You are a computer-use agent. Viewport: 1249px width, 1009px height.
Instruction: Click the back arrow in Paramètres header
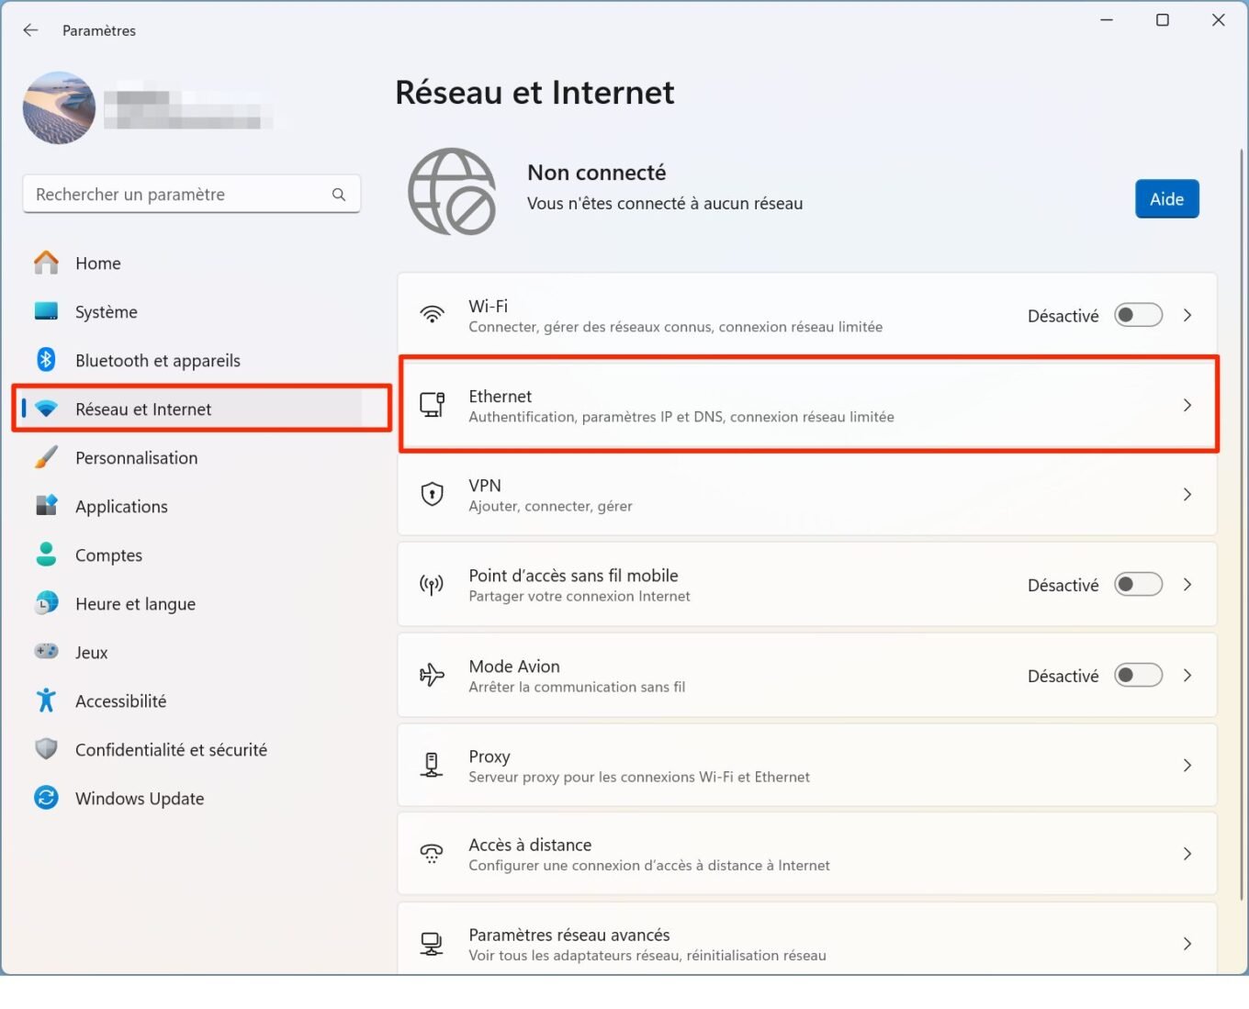30,30
